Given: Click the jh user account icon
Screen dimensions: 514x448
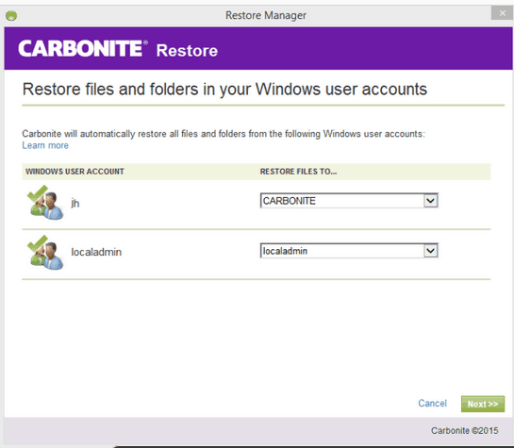Looking at the screenshot, I should [x=45, y=203].
